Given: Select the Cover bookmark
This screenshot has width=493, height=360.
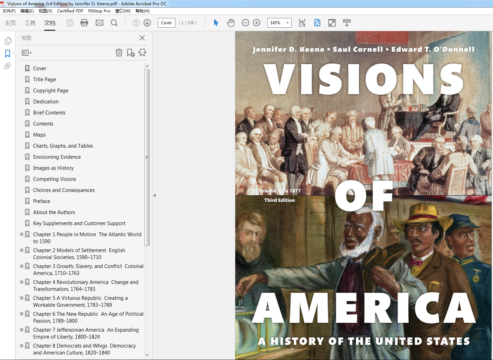Looking at the screenshot, I should (40, 68).
